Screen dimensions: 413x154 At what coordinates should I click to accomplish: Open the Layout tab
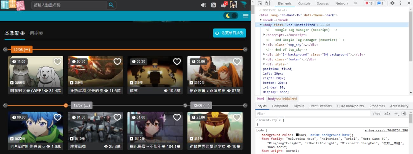[x=299, y=106]
